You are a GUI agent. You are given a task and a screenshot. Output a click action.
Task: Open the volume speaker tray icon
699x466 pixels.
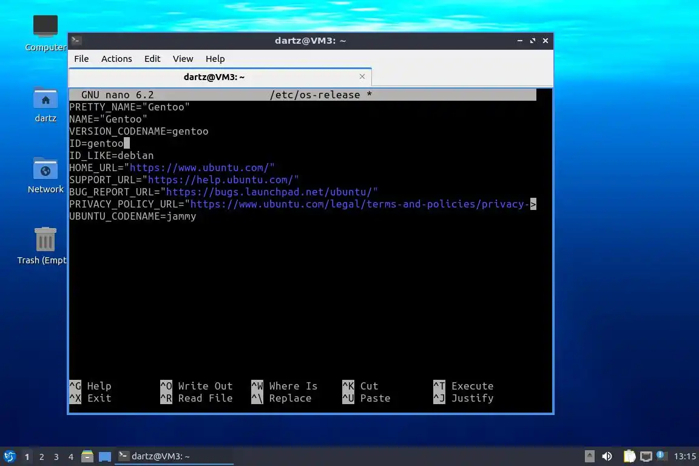click(x=607, y=456)
